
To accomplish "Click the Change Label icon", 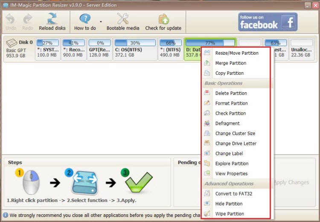I will tap(207, 153).
